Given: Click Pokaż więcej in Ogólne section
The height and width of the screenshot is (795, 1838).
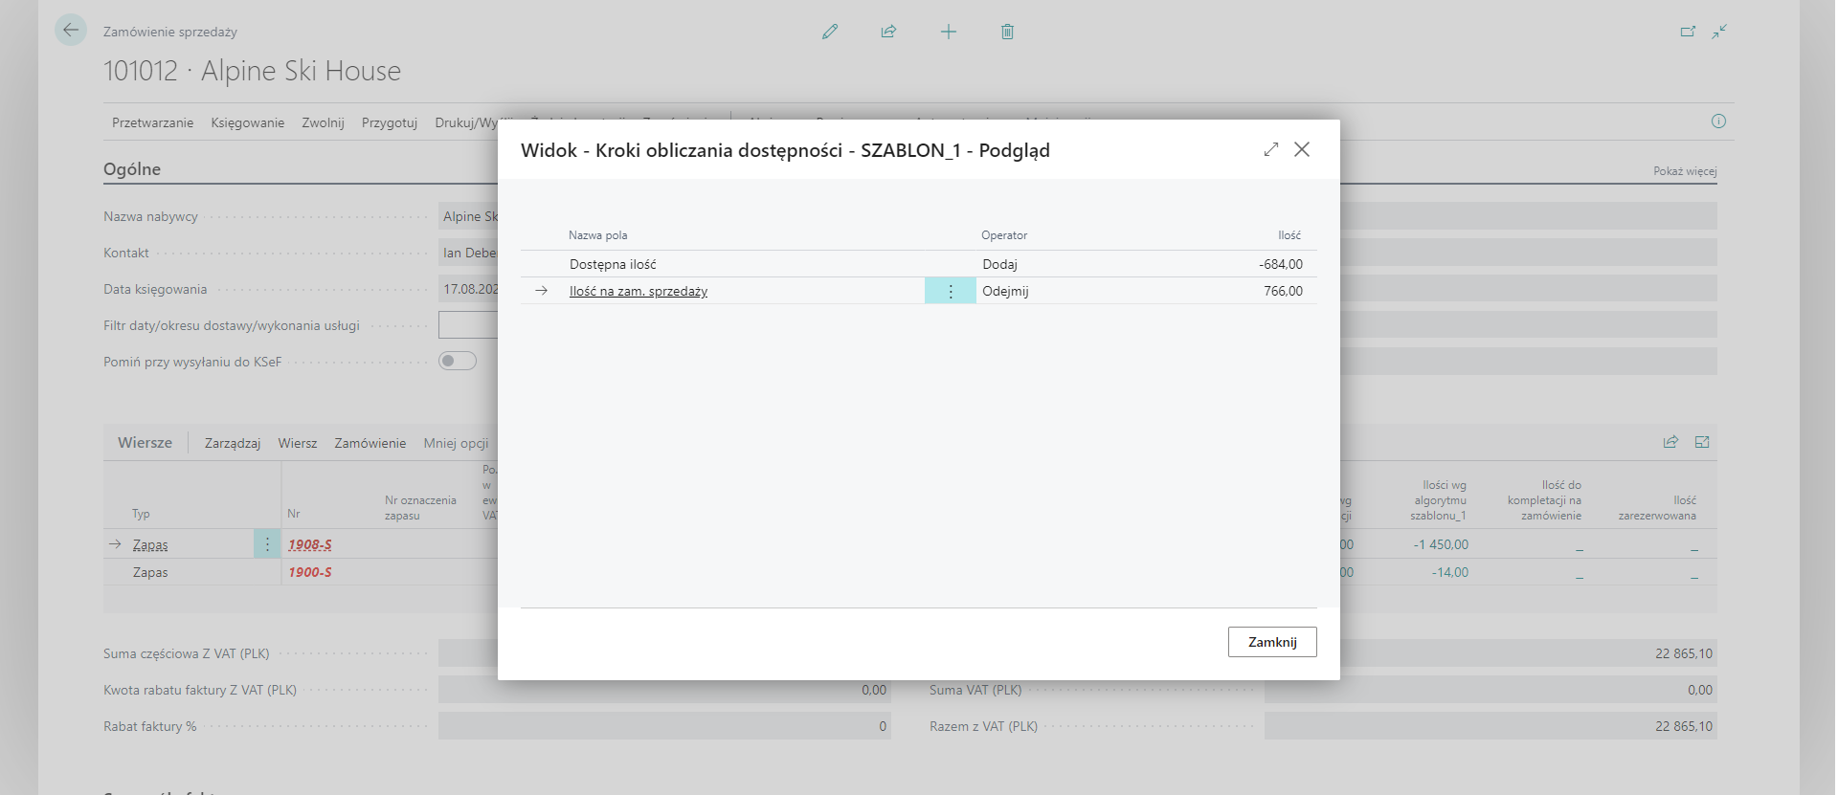Looking at the screenshot, I should pyautogui.click(x=1684, y=171).
